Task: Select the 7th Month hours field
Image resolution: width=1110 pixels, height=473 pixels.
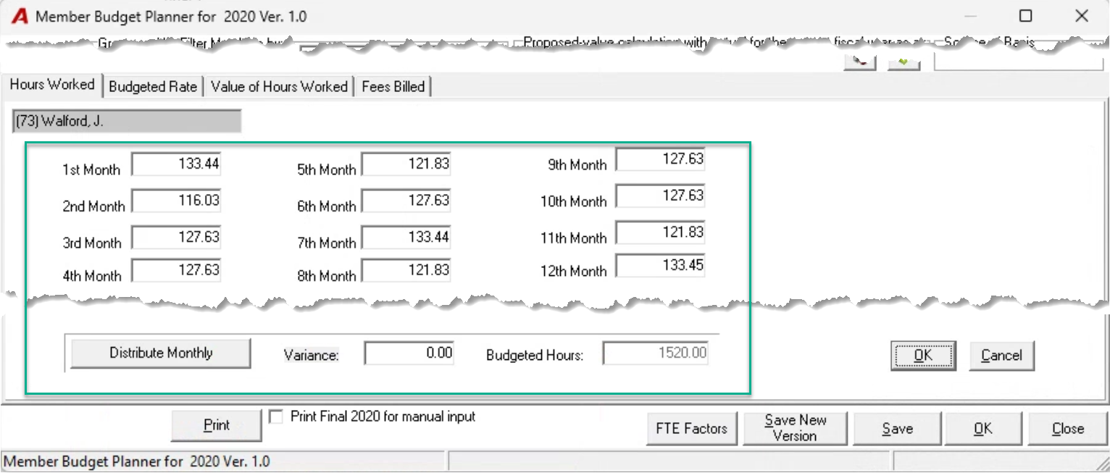Action: (x=406, y=237)
